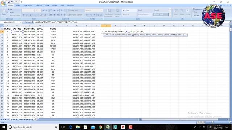Open the Insert ribbon tab
Image resolution: width=232 pixels, height=130 pixels.
18,6
